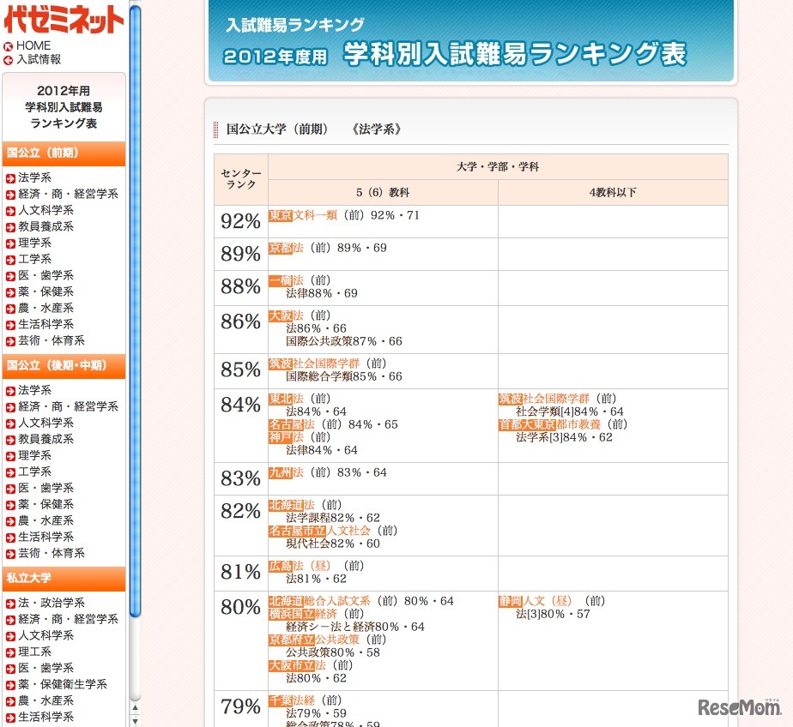
Task: Select the 九州法 entry in 83% row
Action: coord(286,473)
